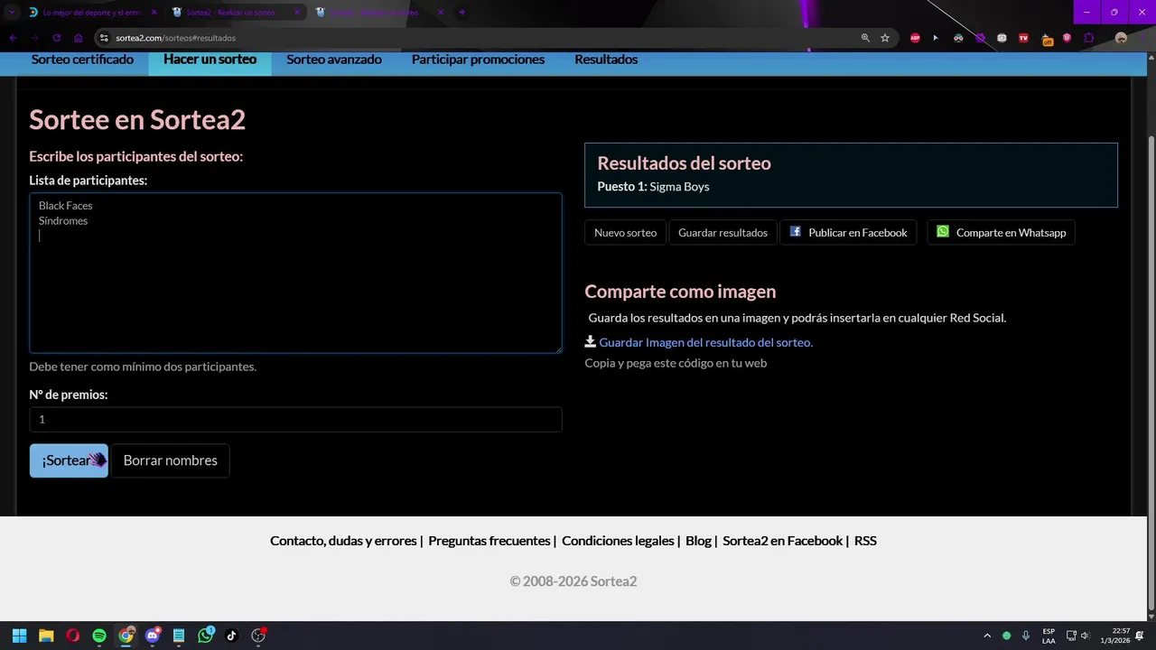Click the WhatsApp logo icon on share button
Image resolution: width=1156 pixels, height=650 pixels.
click(943, 231)
